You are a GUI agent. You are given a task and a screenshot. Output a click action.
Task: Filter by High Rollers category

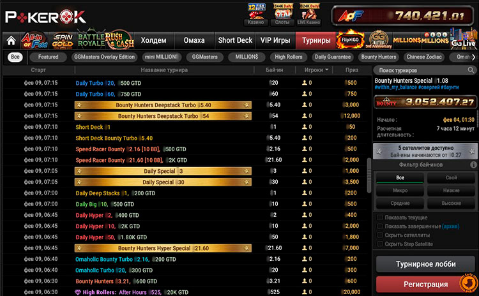289,57
